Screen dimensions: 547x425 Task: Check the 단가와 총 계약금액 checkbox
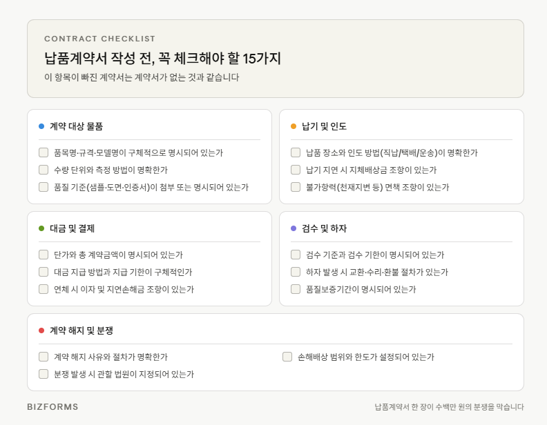coord(44,255)
